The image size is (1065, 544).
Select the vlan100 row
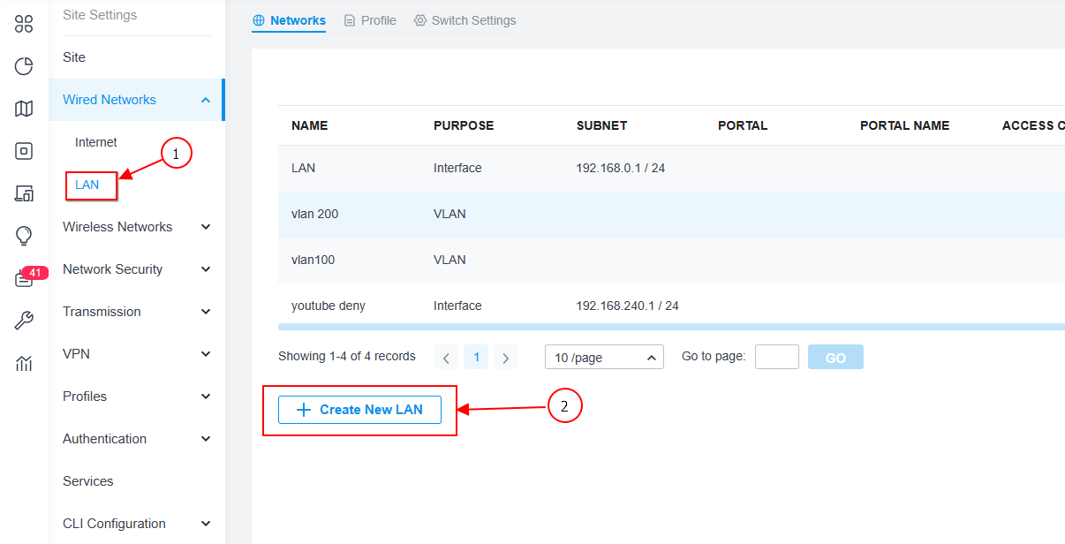pyautogui.click(x=671, y=260)
